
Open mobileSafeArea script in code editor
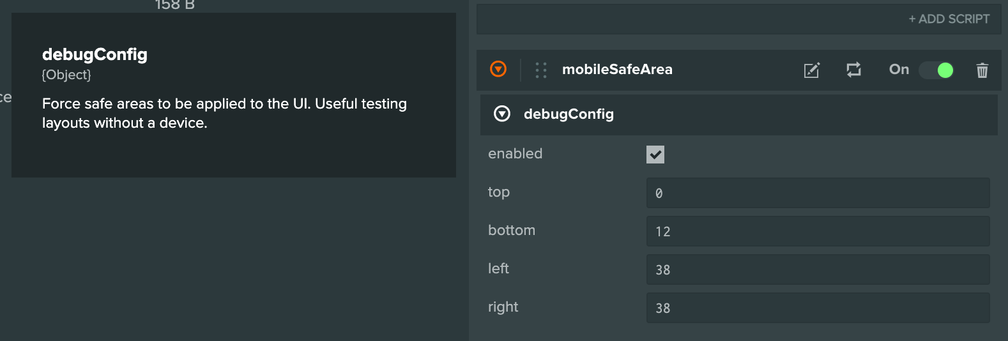[811, 70]
